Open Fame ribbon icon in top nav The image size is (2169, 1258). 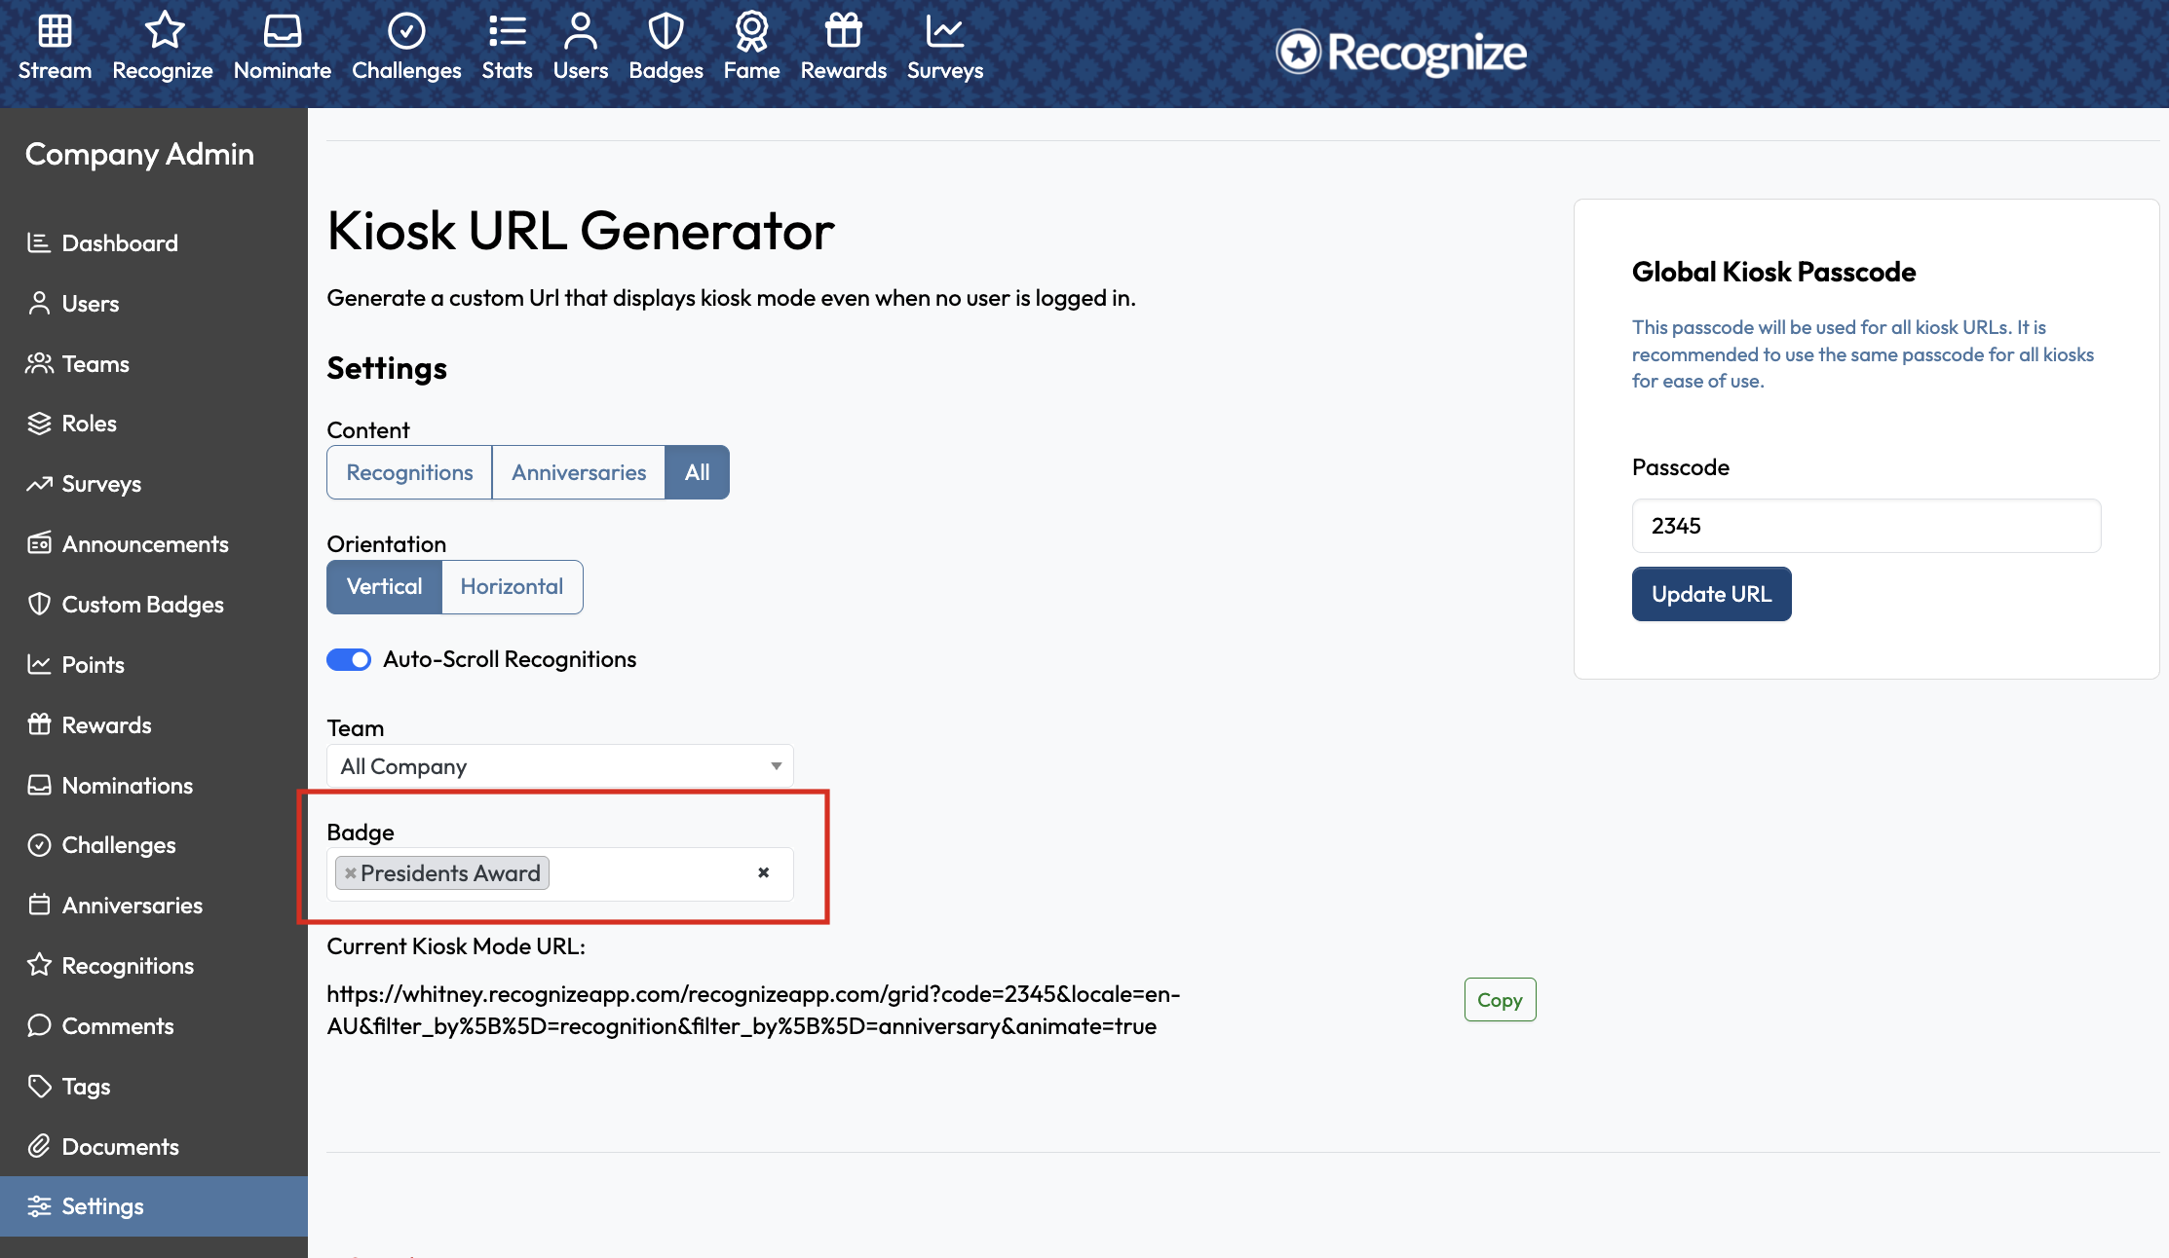click(751, 31)
